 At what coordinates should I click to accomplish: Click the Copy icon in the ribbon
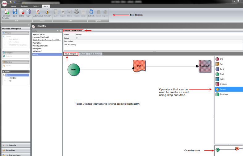click(28, 12)
